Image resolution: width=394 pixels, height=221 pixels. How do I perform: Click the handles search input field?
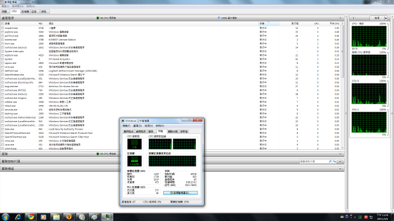[x=314, y=161]
